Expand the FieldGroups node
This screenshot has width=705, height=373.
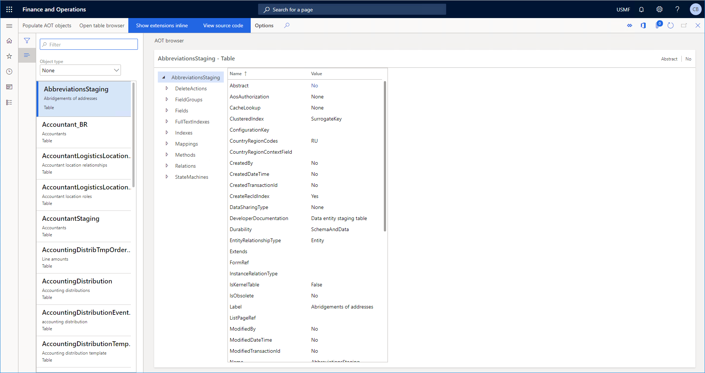[167, 100]
